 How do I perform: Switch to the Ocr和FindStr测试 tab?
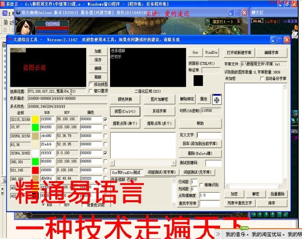tap(126, 172)
